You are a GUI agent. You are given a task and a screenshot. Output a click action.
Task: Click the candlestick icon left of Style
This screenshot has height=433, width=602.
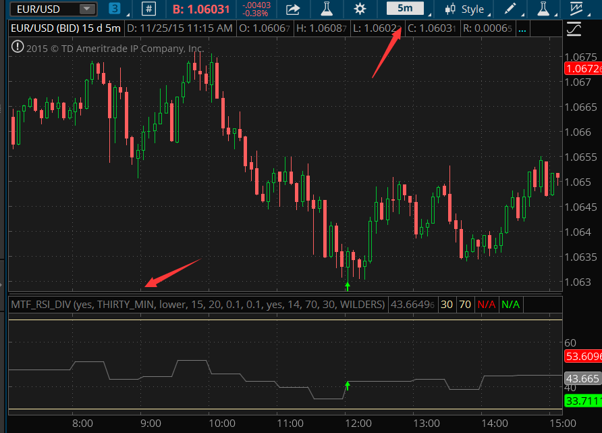pyautogui.click(x=450, y=9)
